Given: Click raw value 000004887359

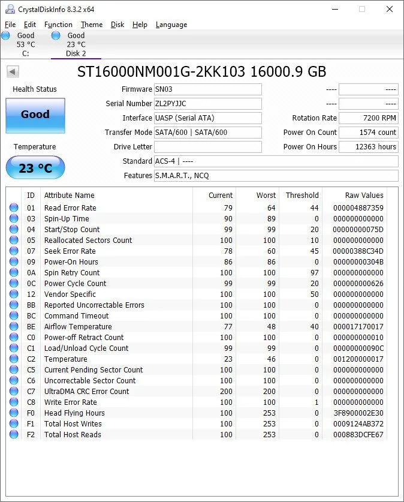Looking at the screenshot, I should click(358, 208).
